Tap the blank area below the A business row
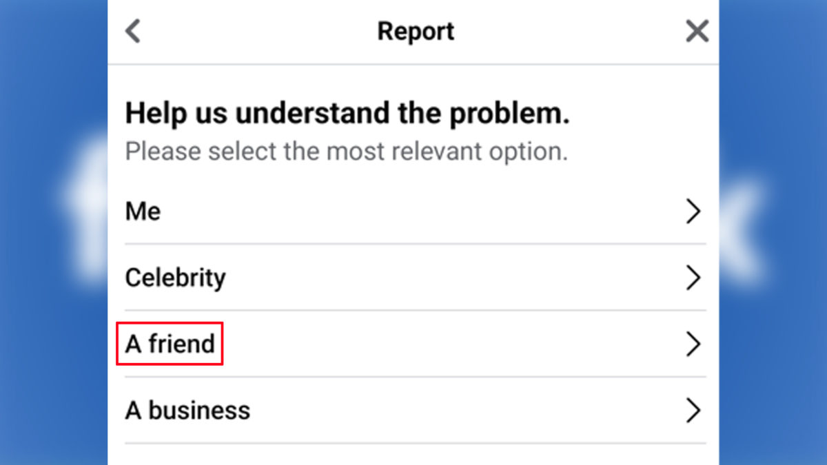This screenshot has height=465, width=827. pyautogui.click(x=413, y=455)
